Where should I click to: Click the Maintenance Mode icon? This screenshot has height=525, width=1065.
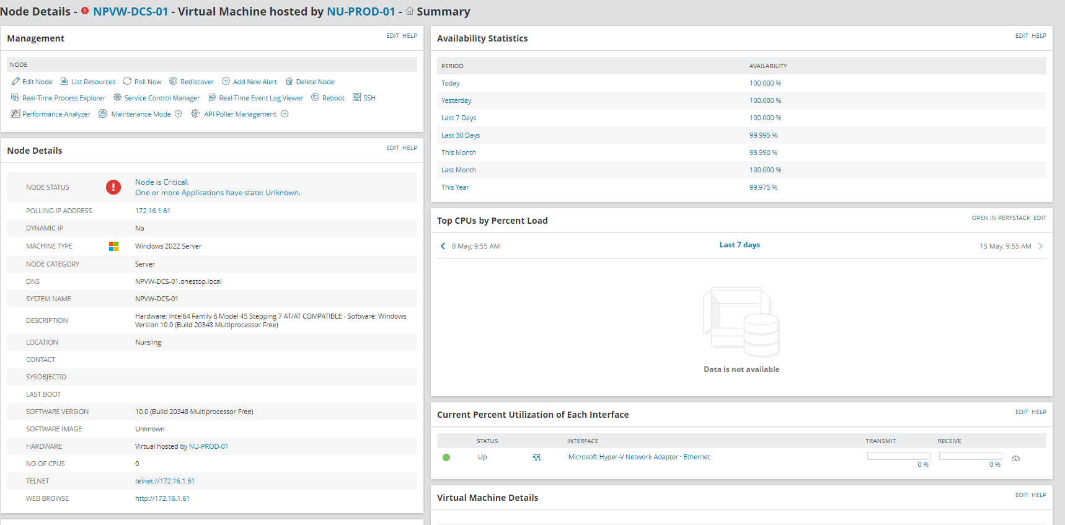point(103,113)
